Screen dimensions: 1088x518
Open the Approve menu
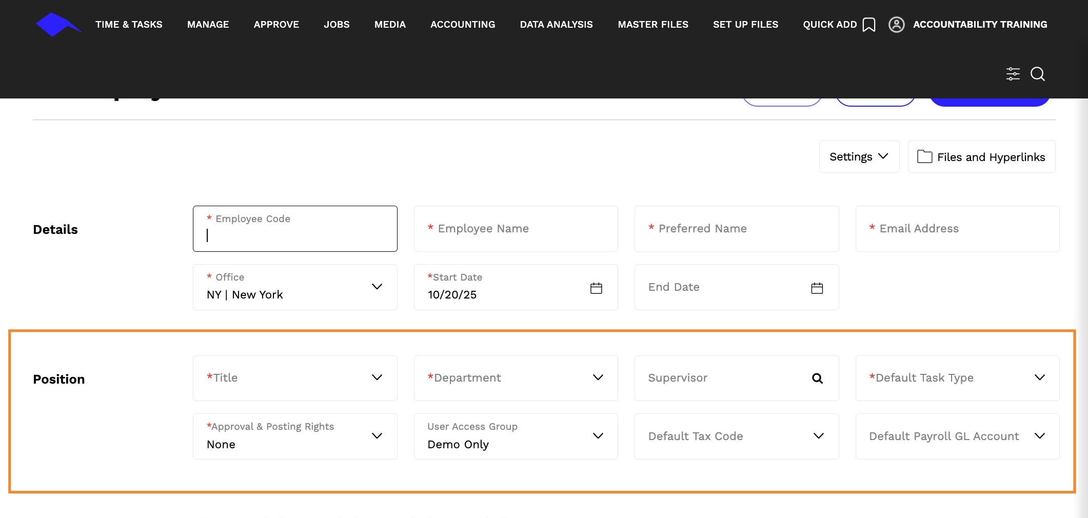tap(276, 25)
